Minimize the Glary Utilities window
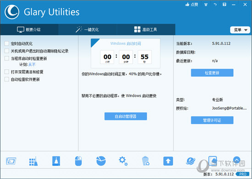The image size is (252, 179). (234, 5)
